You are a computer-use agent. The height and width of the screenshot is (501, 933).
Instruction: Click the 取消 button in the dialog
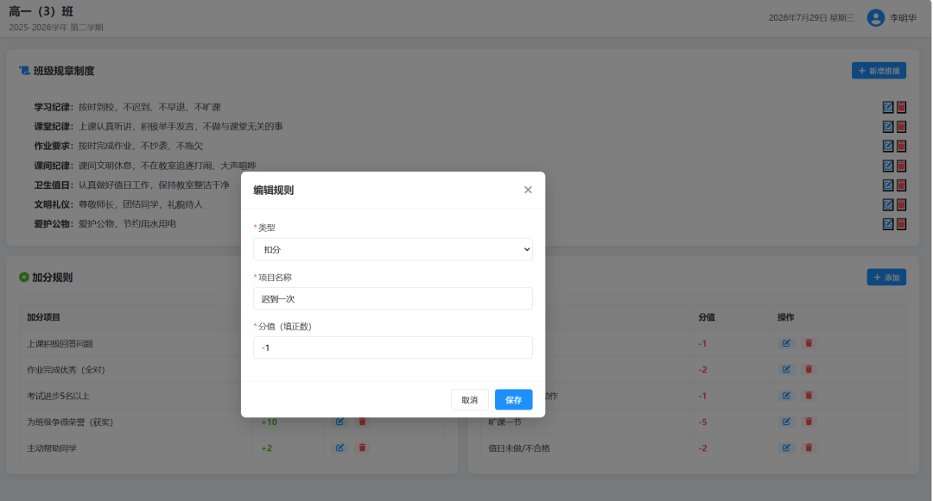(x=469, y=399)
